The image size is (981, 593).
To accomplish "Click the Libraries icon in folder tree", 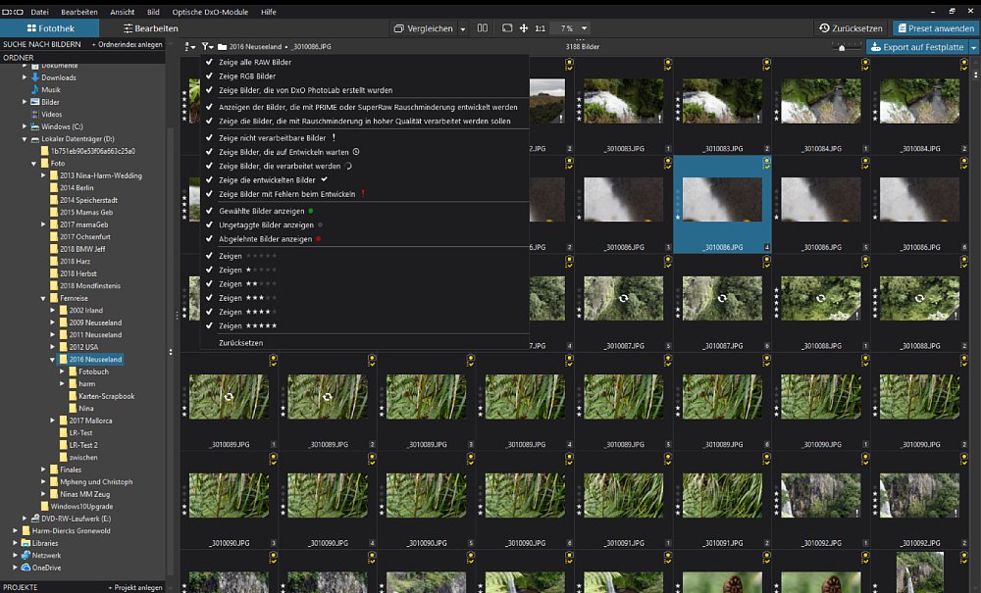I will tap(26, 543).
